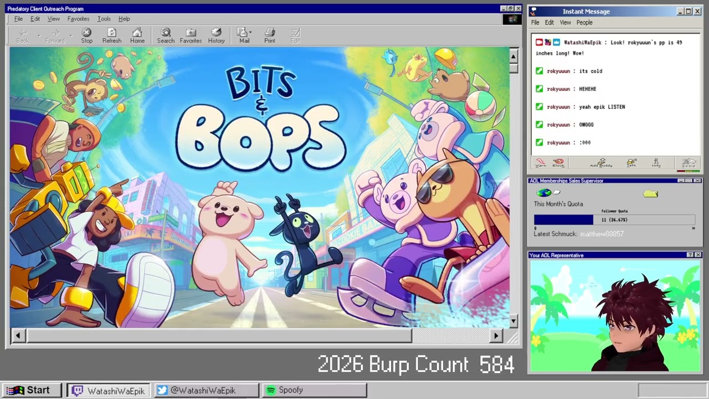
Task: Open File menu in Instant Message
Action: tap(535, 23)
